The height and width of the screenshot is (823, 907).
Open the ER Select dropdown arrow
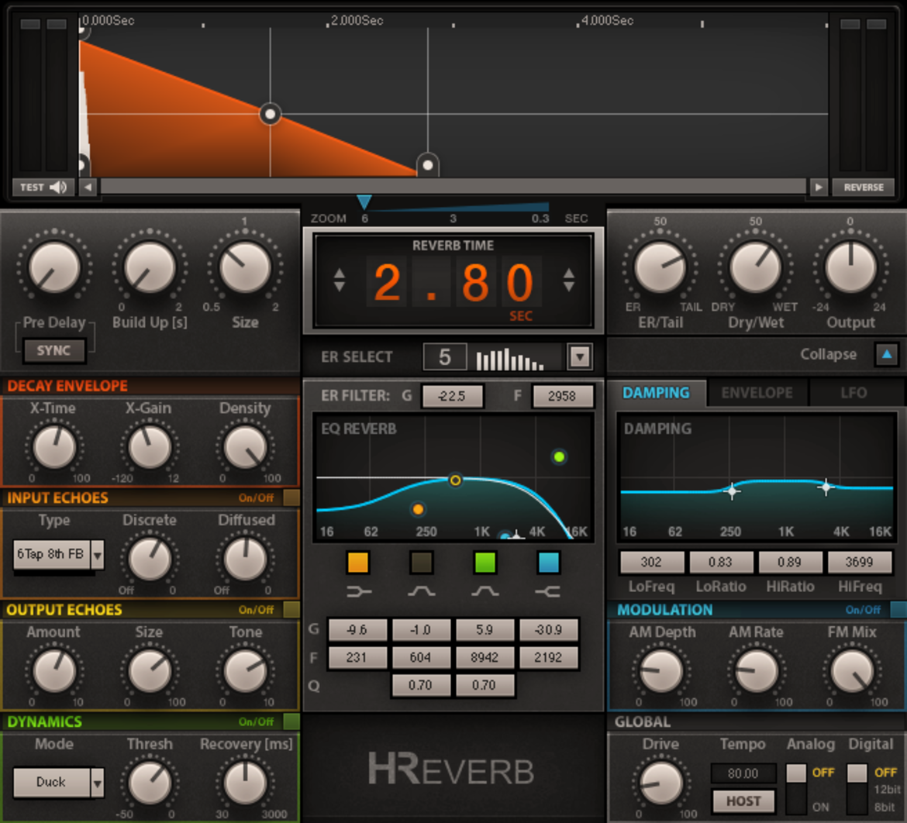580,356
